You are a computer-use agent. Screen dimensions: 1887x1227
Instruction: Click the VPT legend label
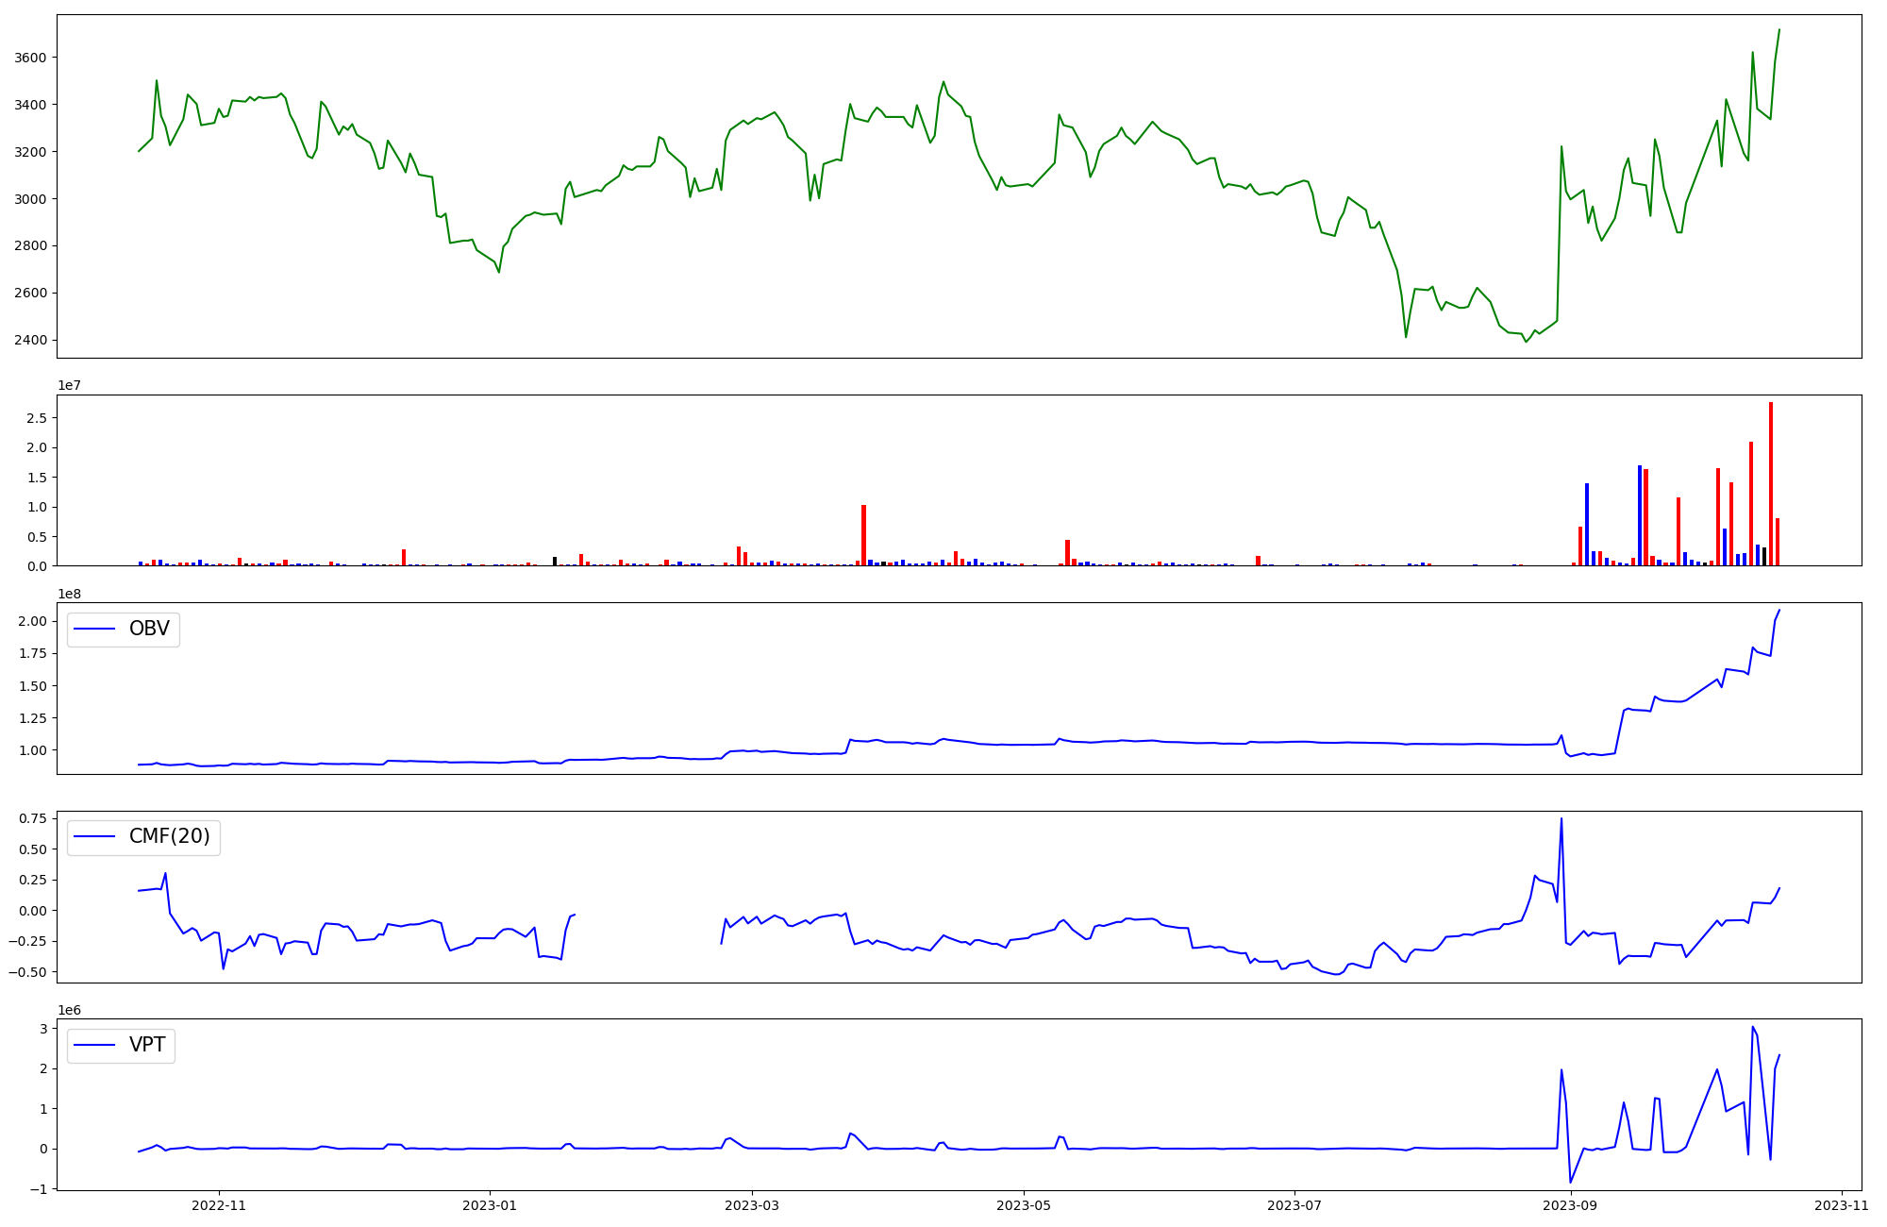tap(147, 1045)
